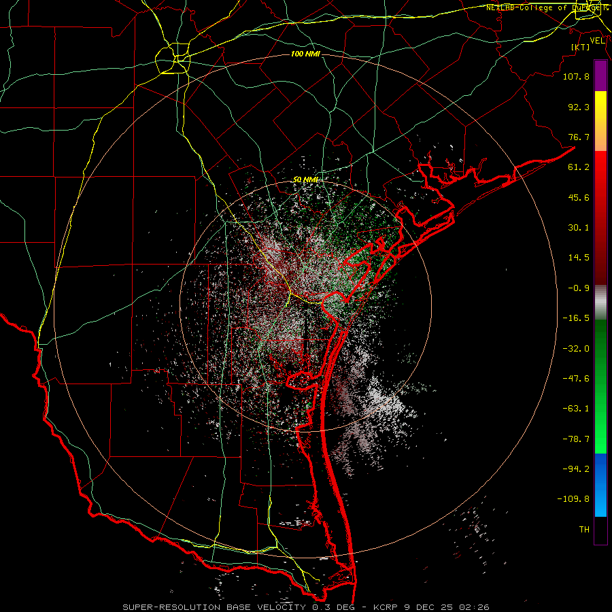Click the -0.9 legend value

point(579,288)
